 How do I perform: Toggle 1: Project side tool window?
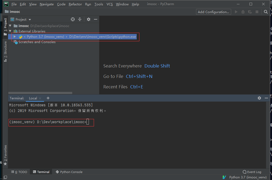tap(5, 27)
